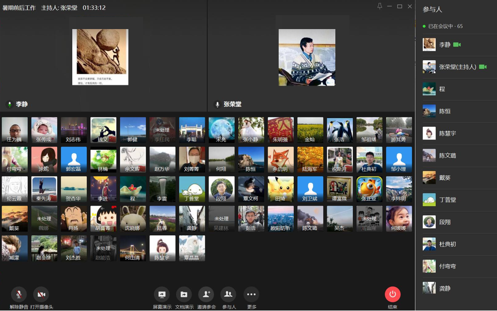Click the 田琦 Pikachu avatar tile
Viewport: 497px width, 311px height.
[281, 189]
